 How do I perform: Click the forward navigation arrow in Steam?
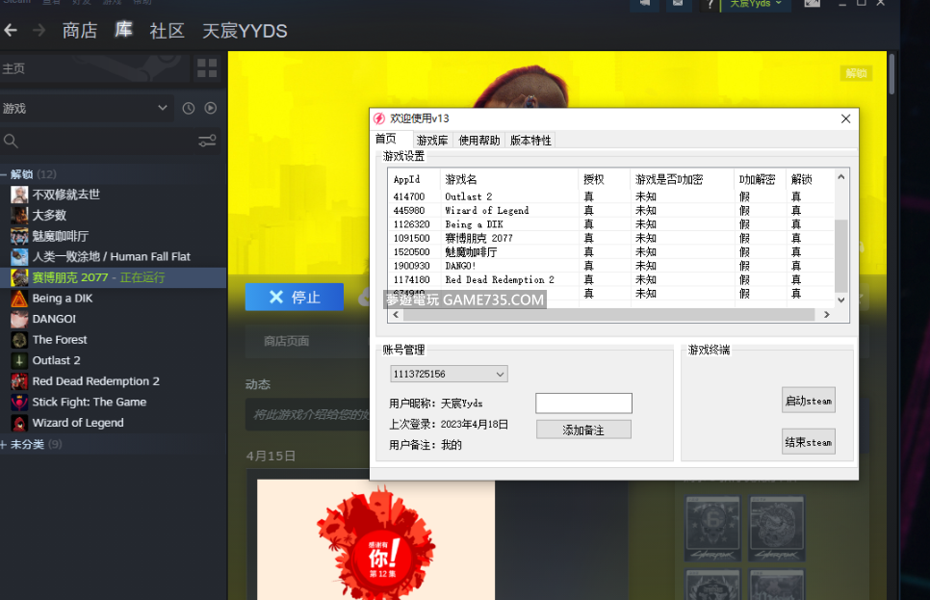click(39, 30)
